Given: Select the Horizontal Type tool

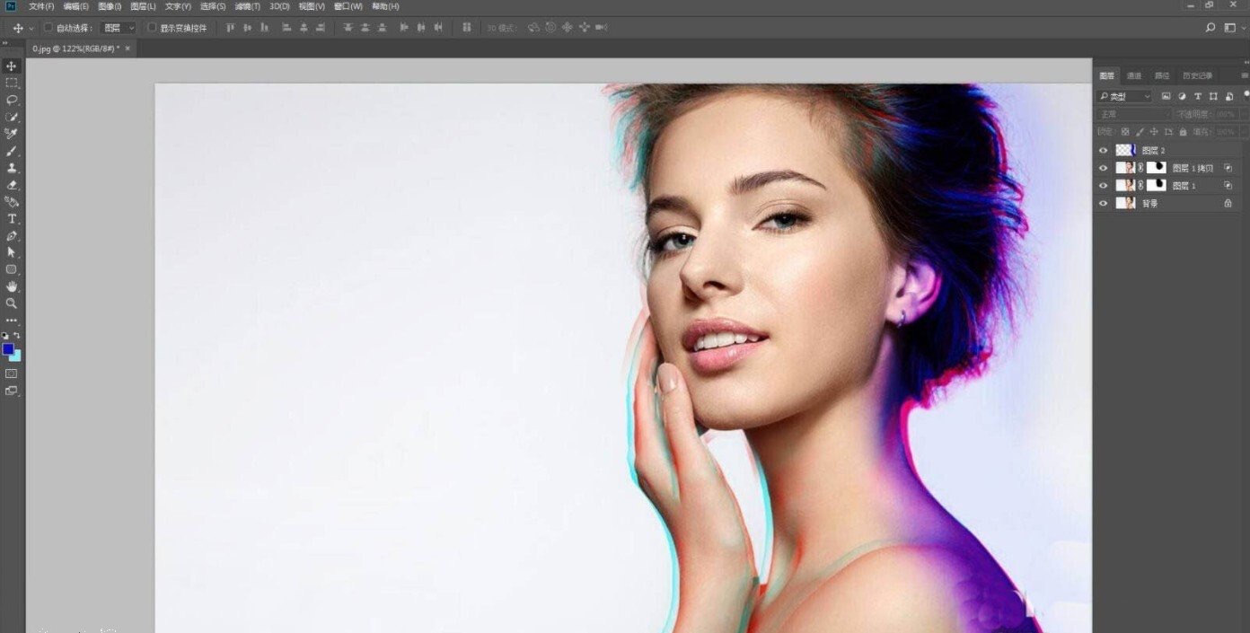Looking at the screenshot, I should coord(12,219).
